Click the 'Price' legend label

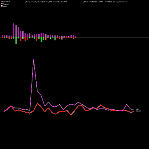(5, 7)
